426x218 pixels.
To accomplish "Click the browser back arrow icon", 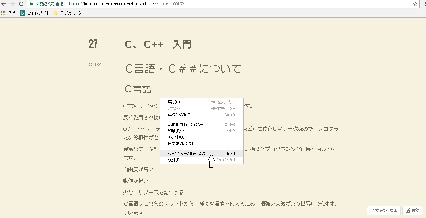I will 4,4.
